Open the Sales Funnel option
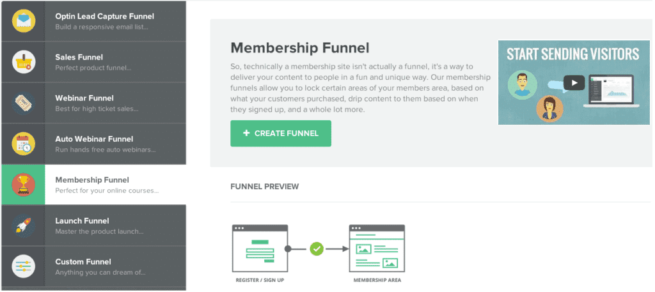 (93, 62)
